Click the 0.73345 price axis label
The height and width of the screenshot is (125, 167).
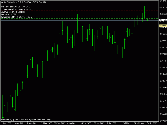163,87
